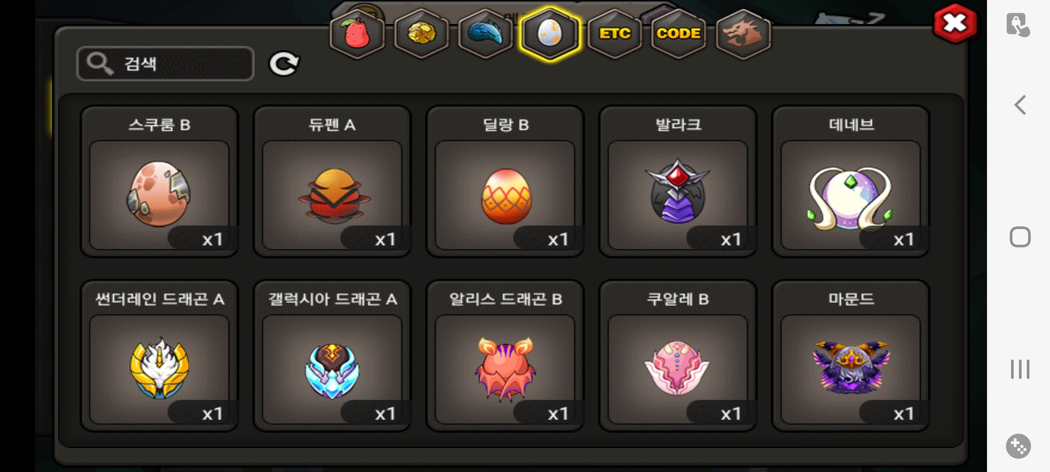Choose the 듀펜 A egg item
This screenshot has height=472, width=1050.
click(332, 181)
